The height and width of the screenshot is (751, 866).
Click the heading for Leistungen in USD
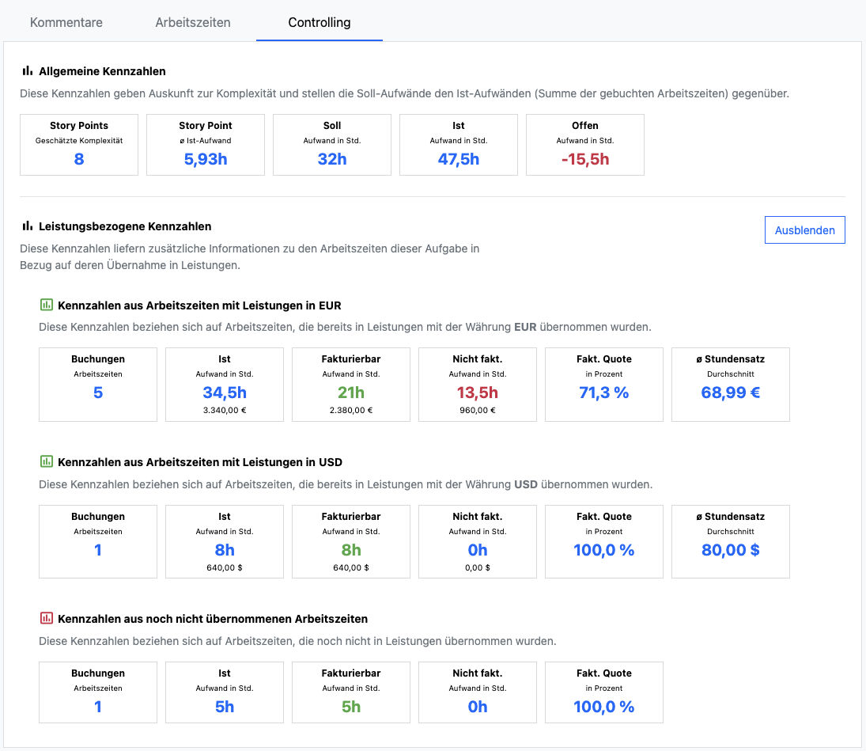click(200, 462)
